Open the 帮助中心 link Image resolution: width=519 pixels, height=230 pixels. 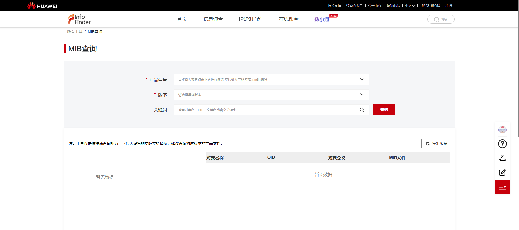[x=393, y=6]
